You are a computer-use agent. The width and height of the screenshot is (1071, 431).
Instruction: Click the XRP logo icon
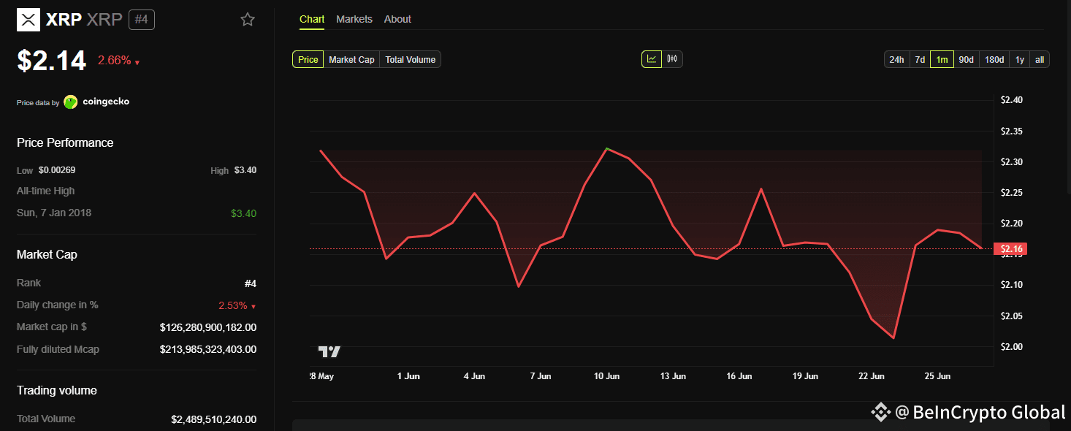click(x=28, y=20)
